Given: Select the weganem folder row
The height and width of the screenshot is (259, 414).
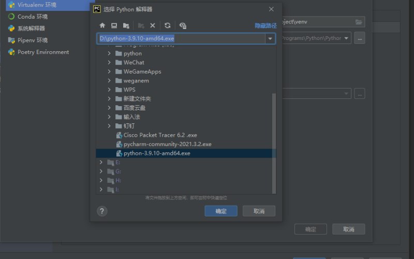Looking at the screenshot, I should [184, 80].
